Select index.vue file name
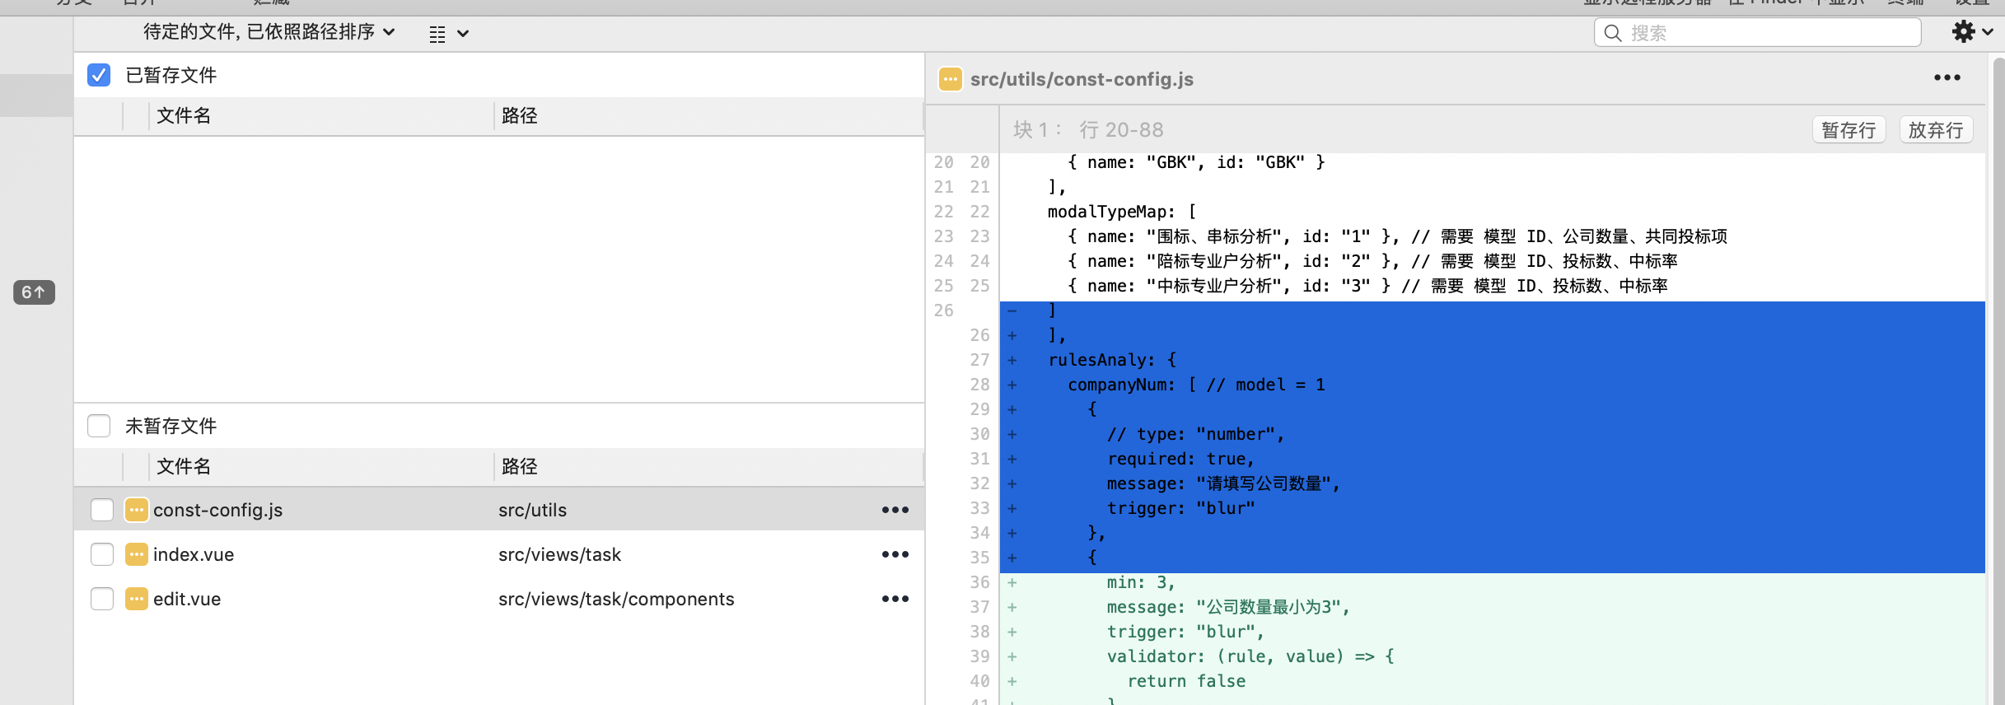 194,554
